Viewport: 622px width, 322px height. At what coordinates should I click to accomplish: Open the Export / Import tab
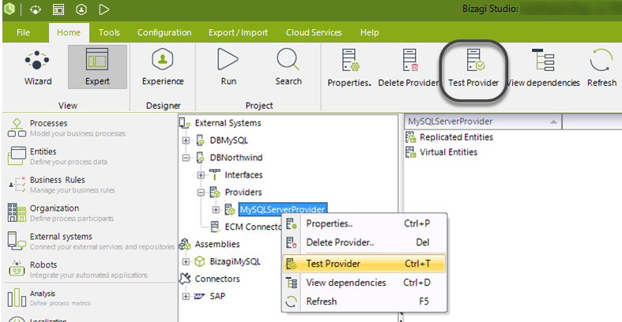click(238, 32)
